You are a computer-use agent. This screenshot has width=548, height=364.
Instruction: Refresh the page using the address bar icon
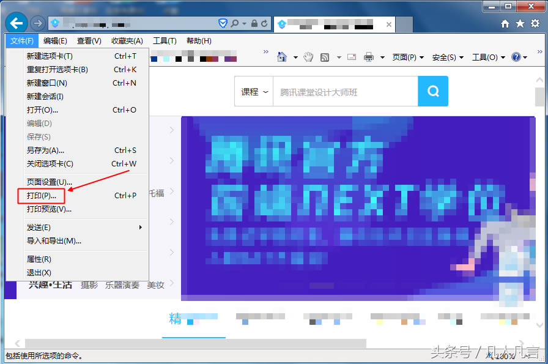[264, 23]
